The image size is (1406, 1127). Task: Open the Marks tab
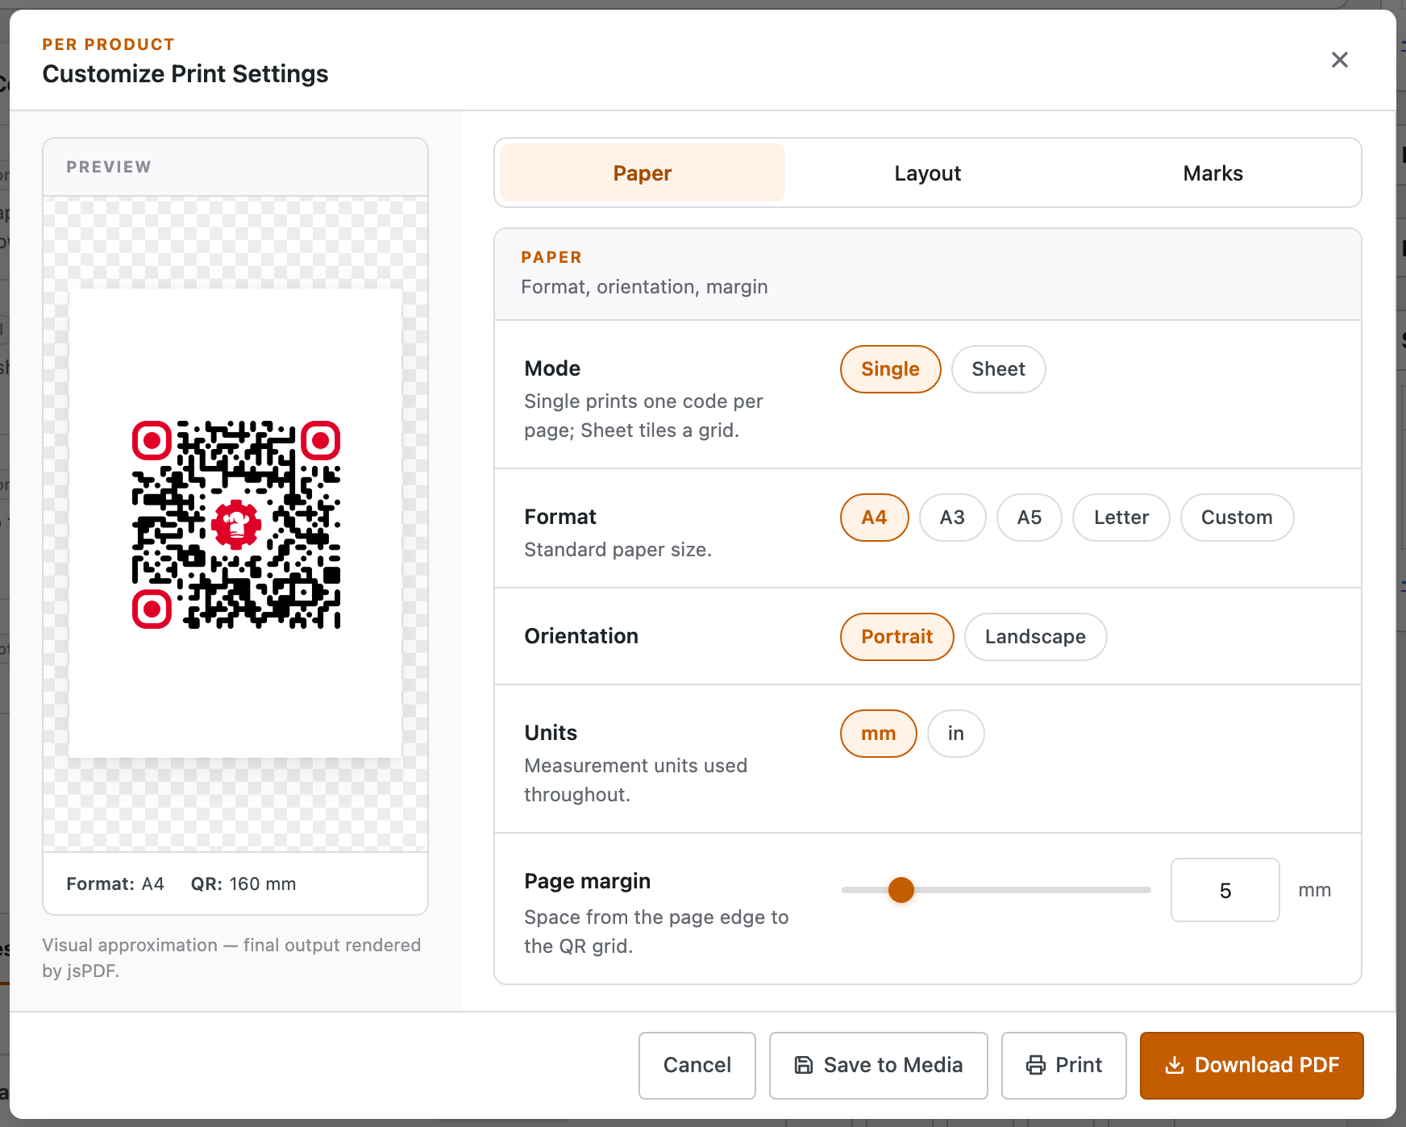[1213, 173]
